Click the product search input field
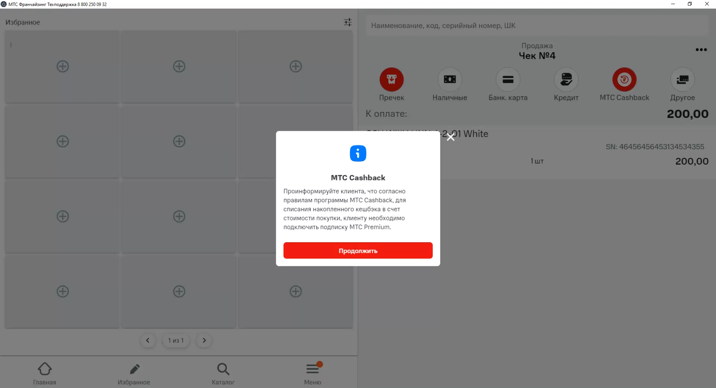Screen dimensions: 716x388 [x=537, y=26]
